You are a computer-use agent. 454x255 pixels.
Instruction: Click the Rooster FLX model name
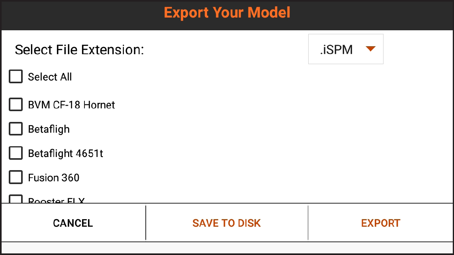click(57, 200)
